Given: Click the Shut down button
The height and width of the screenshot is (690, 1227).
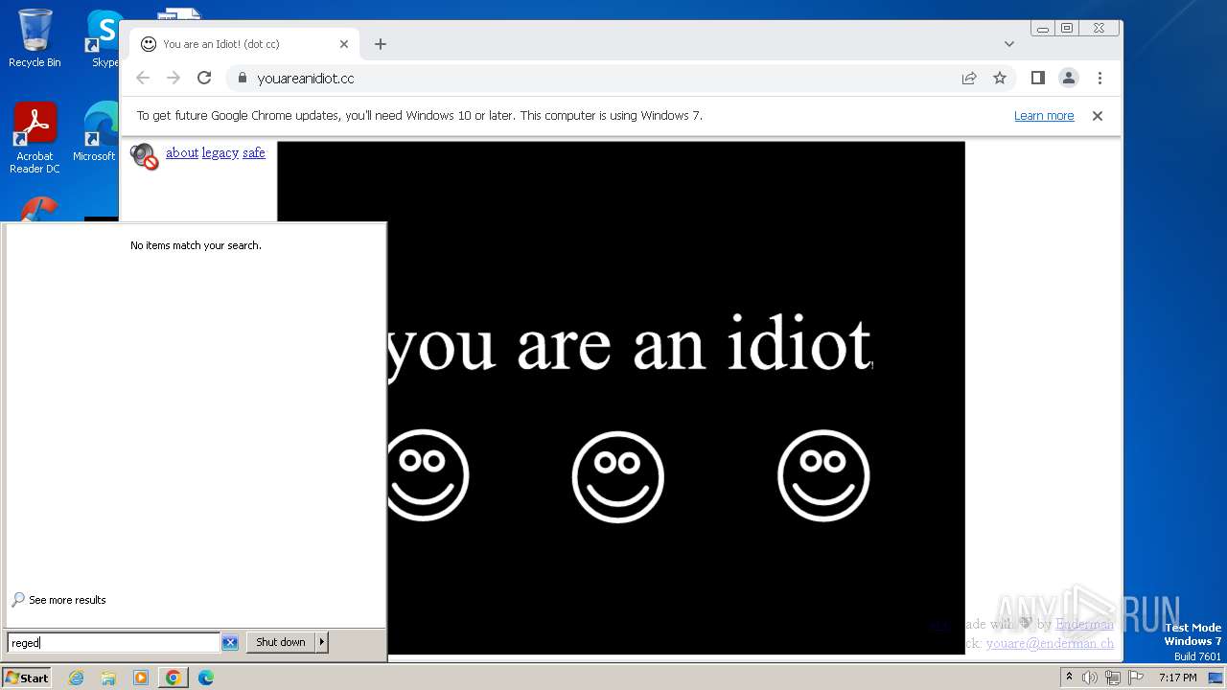Looking at the screenshot, I should coord(281,642).
